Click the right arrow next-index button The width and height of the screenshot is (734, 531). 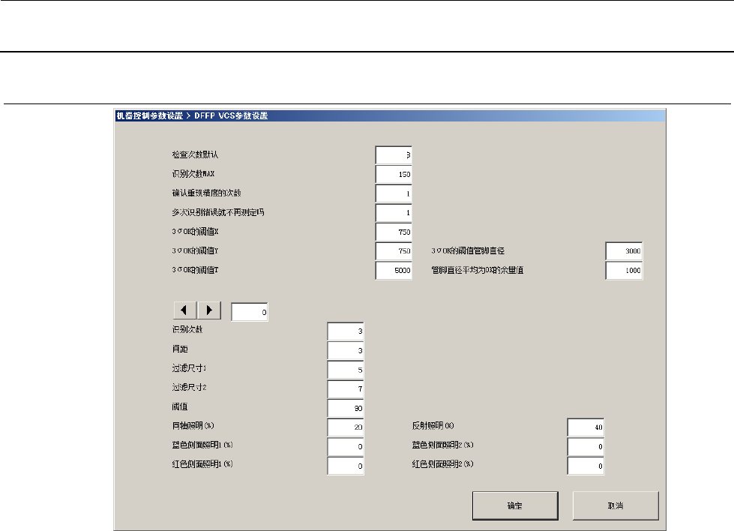point(209,310)
